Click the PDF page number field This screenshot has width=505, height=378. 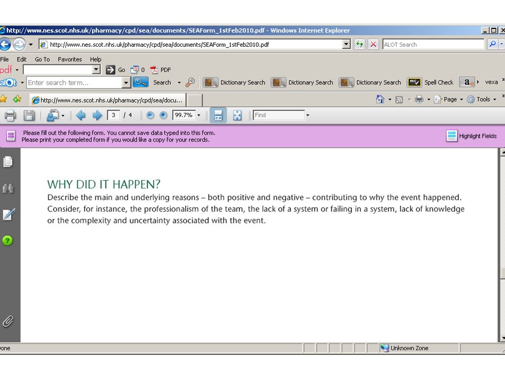tap(114, 115)
